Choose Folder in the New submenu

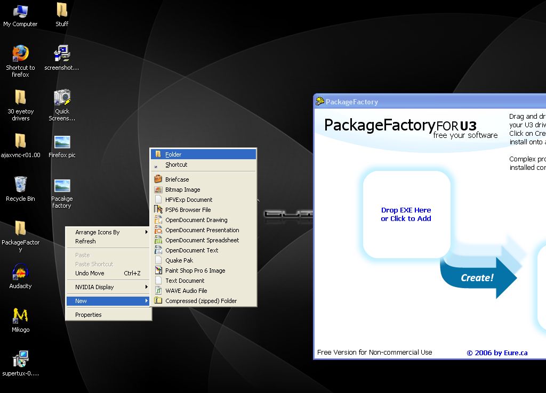pos(204,154)
